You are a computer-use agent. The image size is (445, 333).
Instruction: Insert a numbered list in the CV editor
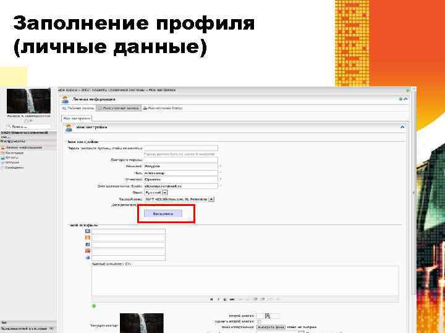[263, 299]
